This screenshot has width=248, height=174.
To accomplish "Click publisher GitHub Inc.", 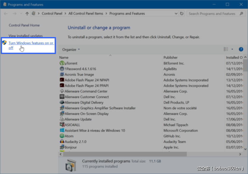I will [172, 136].
